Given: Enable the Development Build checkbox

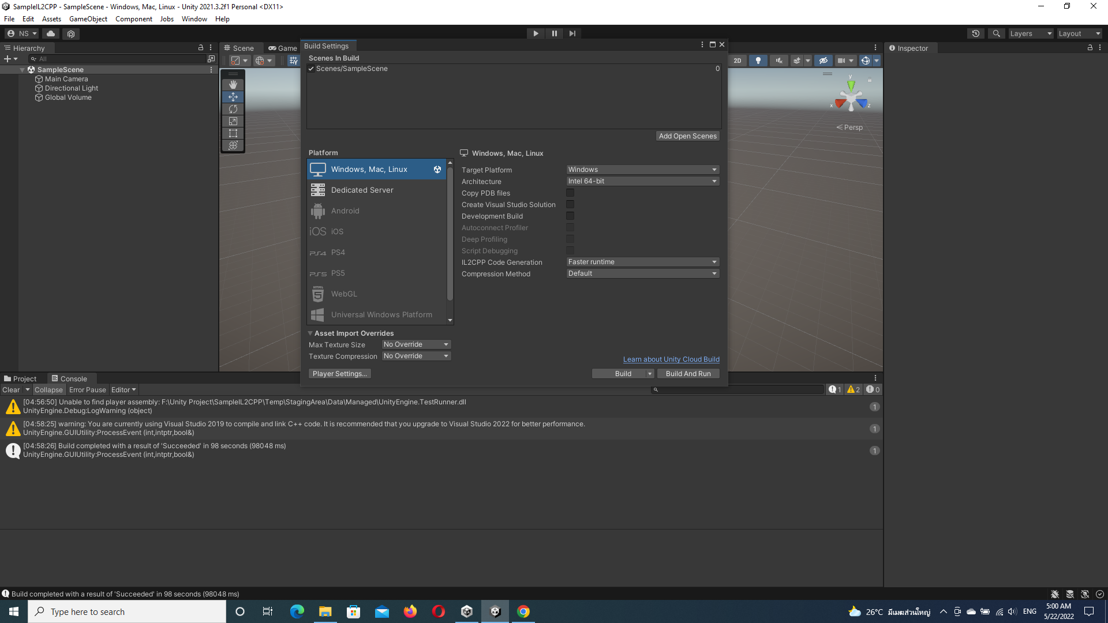Looking at the screenshot, I should (570, 216).
